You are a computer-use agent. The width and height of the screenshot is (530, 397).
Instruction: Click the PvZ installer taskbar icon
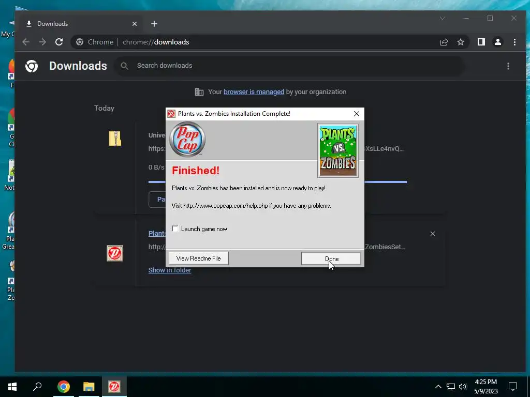tap(114, 387)
